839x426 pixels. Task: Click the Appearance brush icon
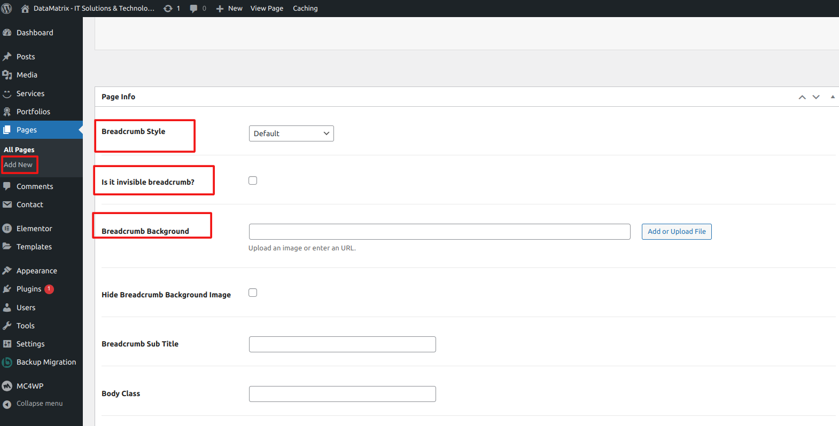coord(7,271)
